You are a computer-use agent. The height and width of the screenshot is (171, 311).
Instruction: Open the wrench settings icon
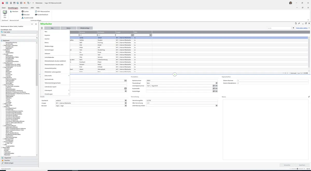coord(299,24)
